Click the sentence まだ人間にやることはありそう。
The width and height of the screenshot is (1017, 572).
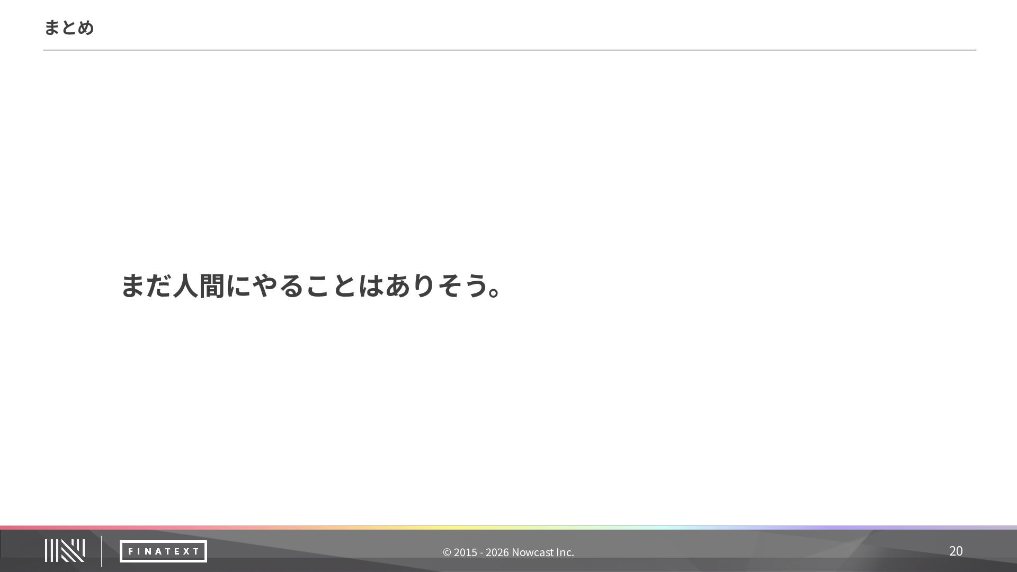click(x=311, y=285)
